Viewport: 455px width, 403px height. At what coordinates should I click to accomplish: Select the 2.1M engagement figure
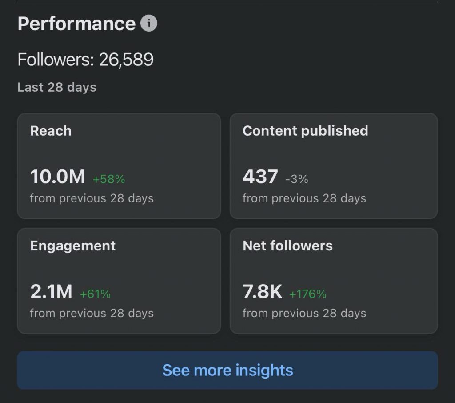coord(51,292)
